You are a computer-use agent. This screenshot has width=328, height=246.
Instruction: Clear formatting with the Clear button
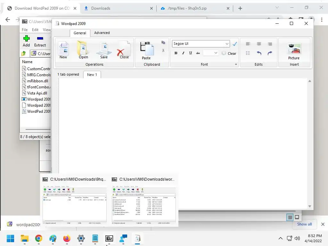click(x=229, y=53)
